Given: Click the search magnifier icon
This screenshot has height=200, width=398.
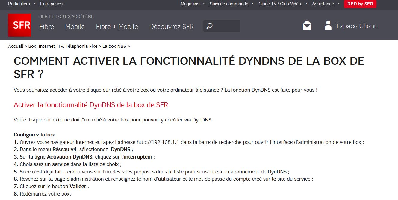Looking at the screenshot, I should [x=209, y=26].
